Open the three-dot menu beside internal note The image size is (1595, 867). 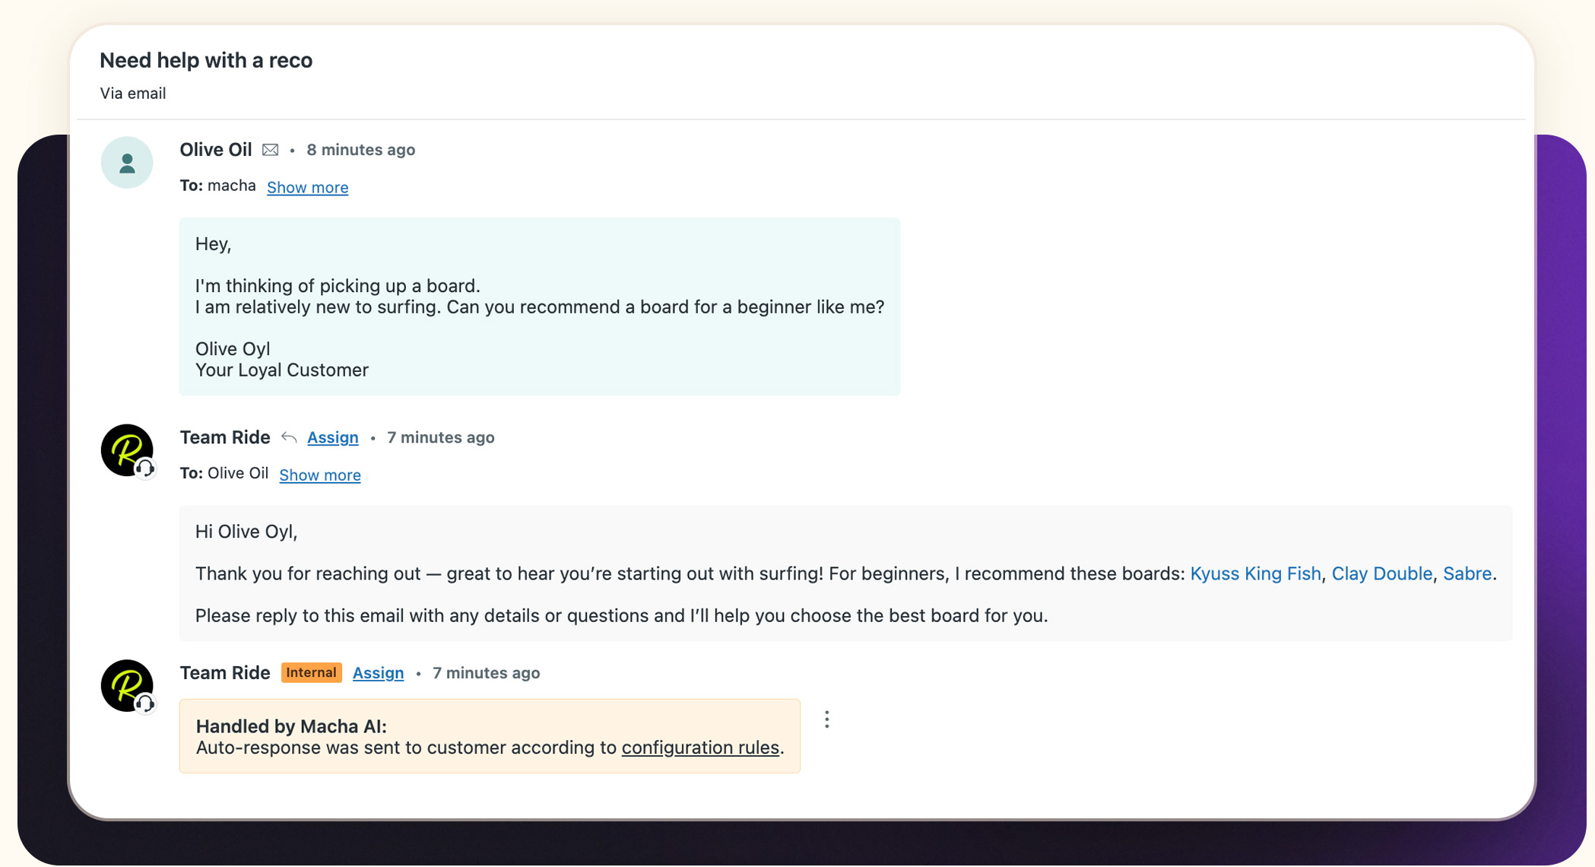[x=826, y=719]
